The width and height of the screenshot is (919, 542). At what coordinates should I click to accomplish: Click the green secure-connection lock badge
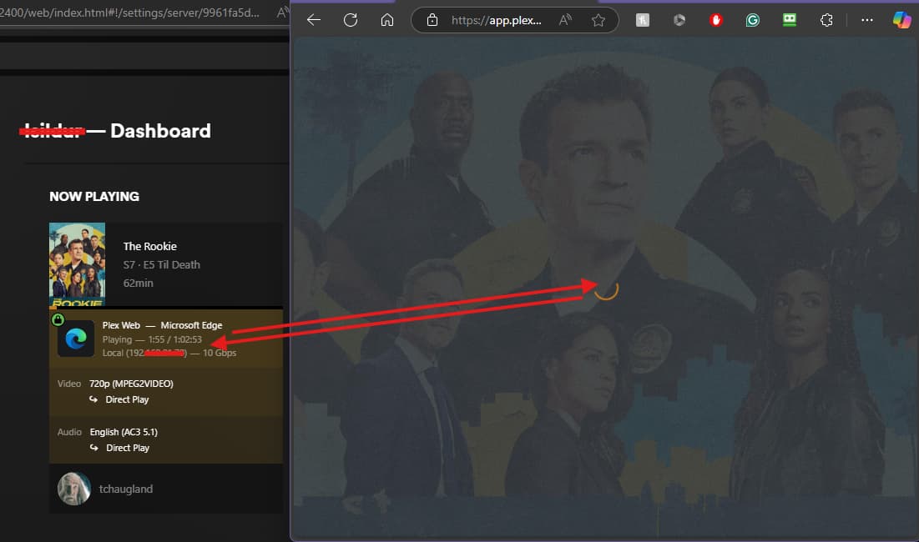pyautogui.click(x=58, y=319)
